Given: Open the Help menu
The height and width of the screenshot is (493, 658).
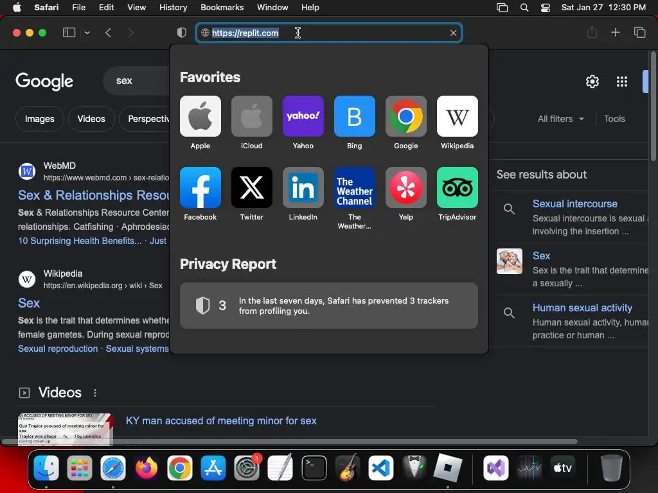Looking at the screenshot, I should pyautogui.click(x=310, y=7).
